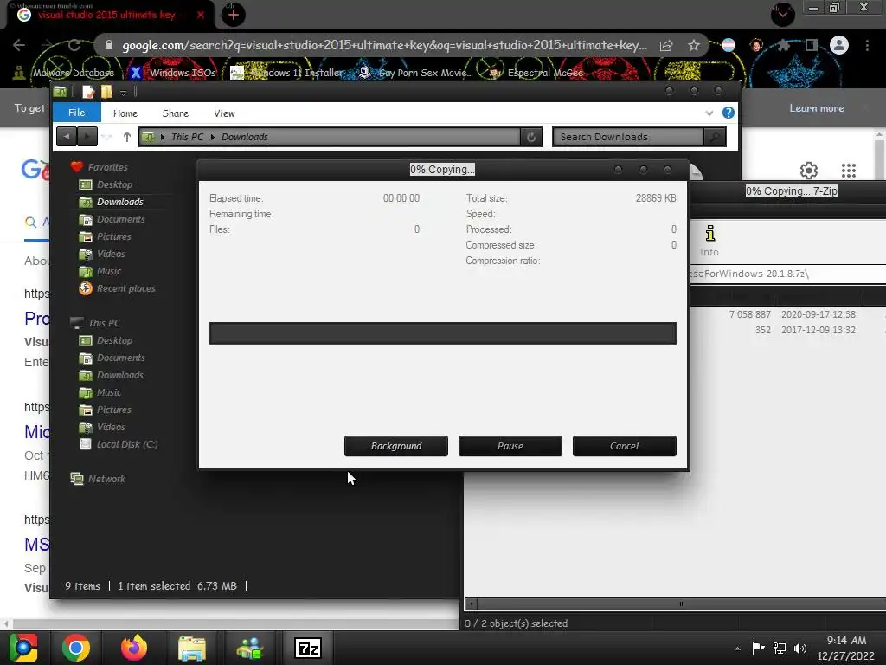Refresh the Downloads folder
Viewport: 886px width, 665px height.
530,137
